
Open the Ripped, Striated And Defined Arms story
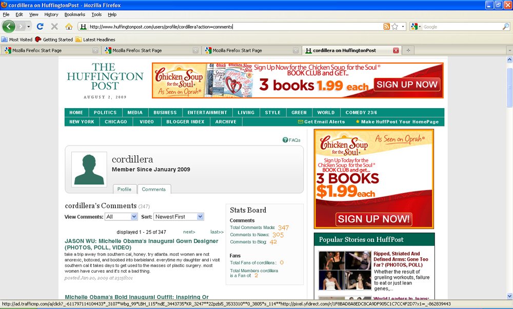pos(401,259)
